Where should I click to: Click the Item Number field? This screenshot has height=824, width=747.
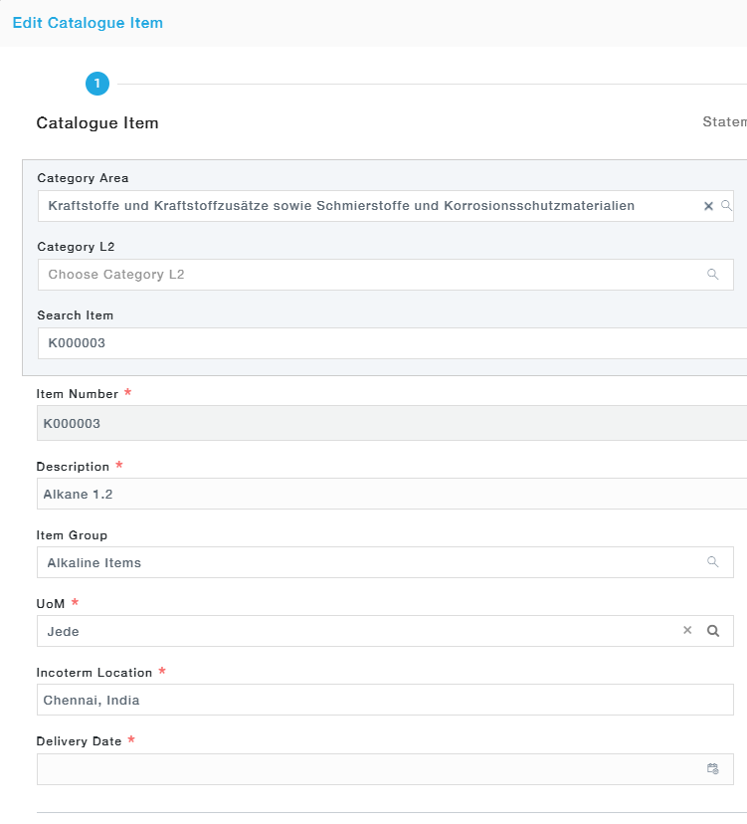point(388,423)
